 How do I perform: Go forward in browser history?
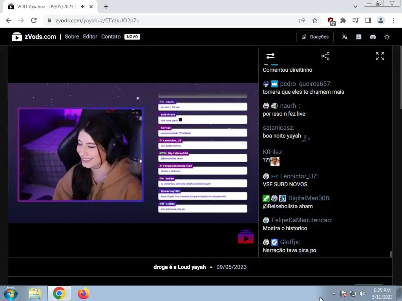click(x=21, y=20)
